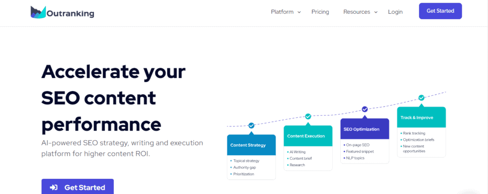Screen dimensions: 488x194
Task: Go to the Pricing page
Action: pyautogui.click(x=320, y=12)
